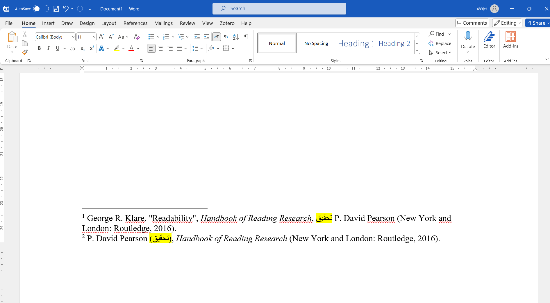Click the Comments button

point(472,23)
